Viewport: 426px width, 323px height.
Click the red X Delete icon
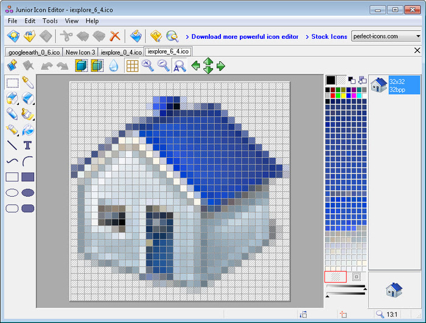pos(114,36)
